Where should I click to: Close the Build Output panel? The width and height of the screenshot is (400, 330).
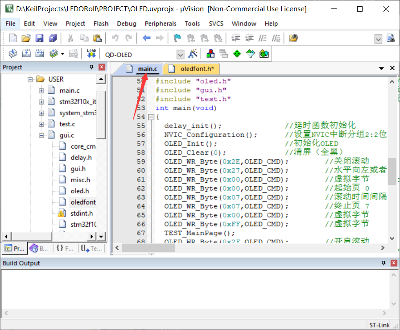coord(394,263)
